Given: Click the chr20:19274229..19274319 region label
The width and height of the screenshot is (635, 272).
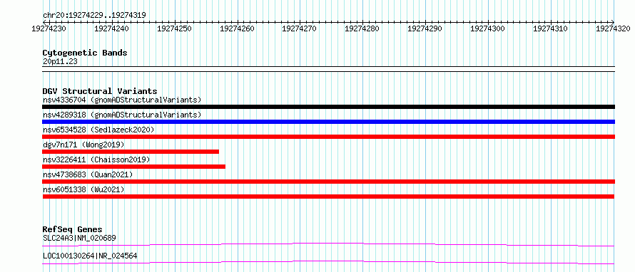Looking at the screenshot, I should 94,16.
